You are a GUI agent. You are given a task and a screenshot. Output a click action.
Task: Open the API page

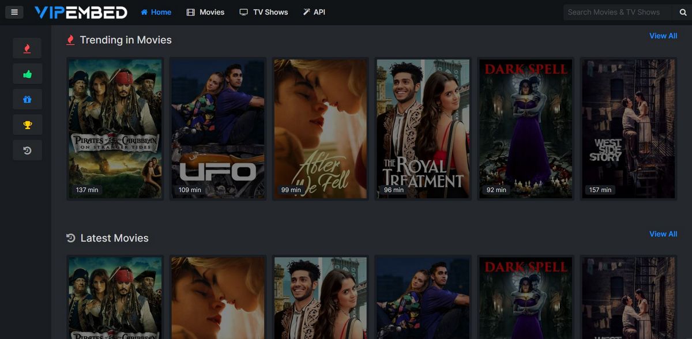click(x=314, y=12)
